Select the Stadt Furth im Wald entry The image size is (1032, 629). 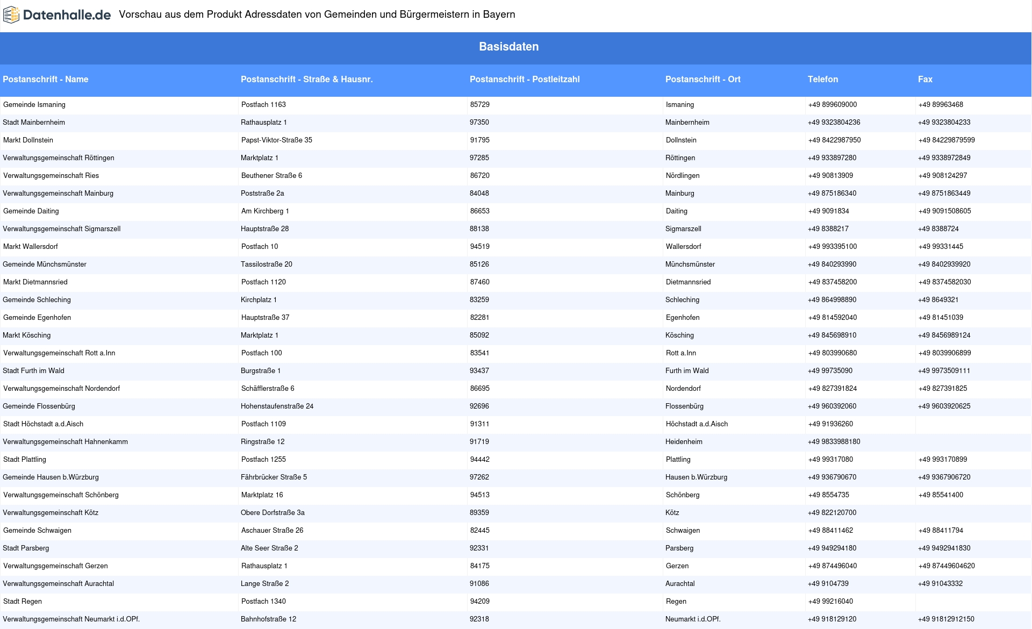tap(33, 371)
